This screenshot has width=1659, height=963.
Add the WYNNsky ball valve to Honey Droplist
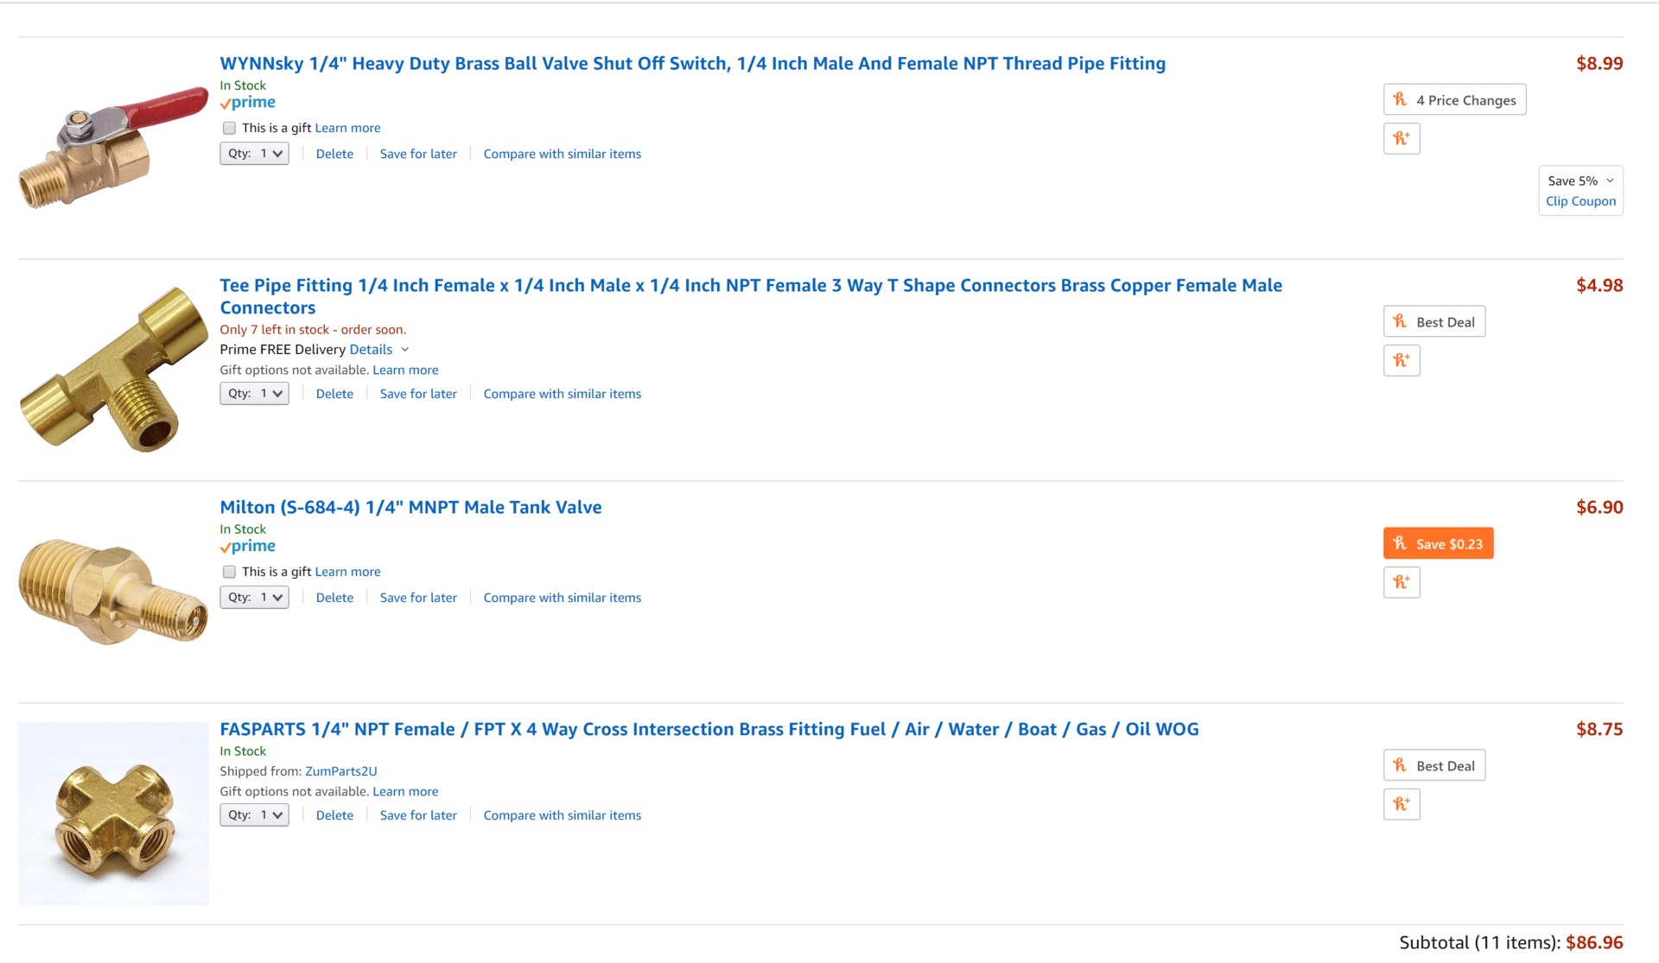click(x=1402, y=138)
